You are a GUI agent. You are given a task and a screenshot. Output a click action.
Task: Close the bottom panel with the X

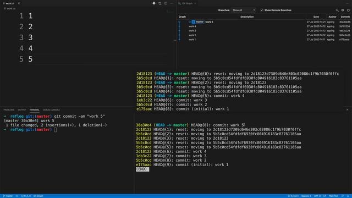[x=347, y=110]
